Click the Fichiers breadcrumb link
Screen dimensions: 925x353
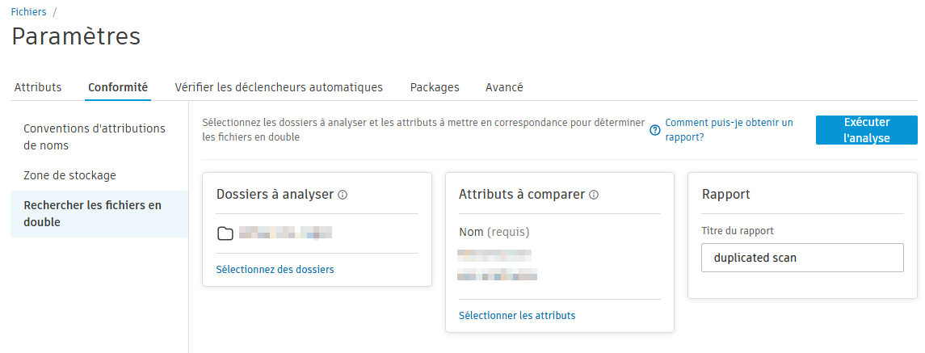pyautogui.click(x=28, y=12)
